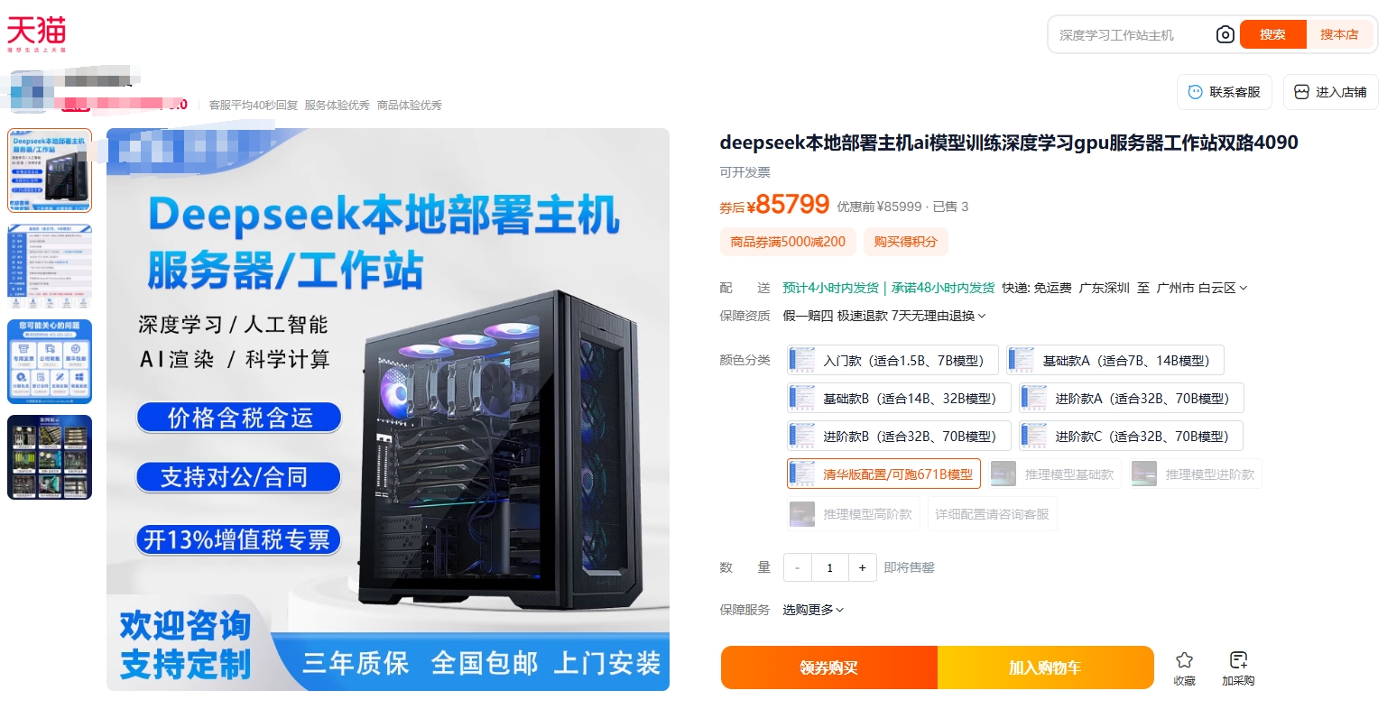The image size is (1387, 718).
Task: Expand the 广州市 白云区 delivery location dropdown
Action: [1202, 288]
